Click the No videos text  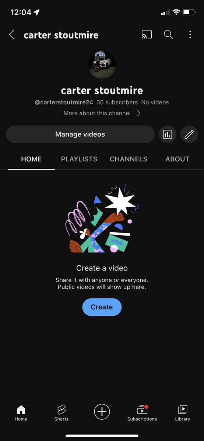(155, 103)
